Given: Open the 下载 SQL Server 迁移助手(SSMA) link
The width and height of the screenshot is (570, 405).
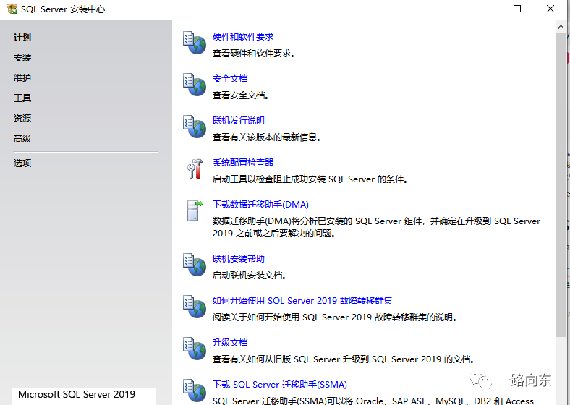Looking at the screenshot, I should click(279, 384).
